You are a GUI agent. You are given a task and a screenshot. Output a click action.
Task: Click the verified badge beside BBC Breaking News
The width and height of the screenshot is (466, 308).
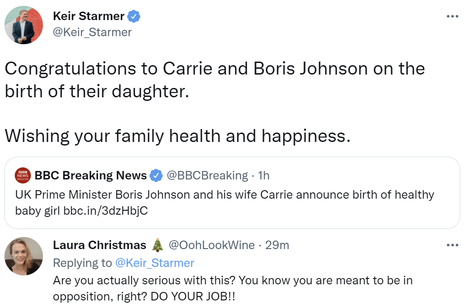click(156, 175)
